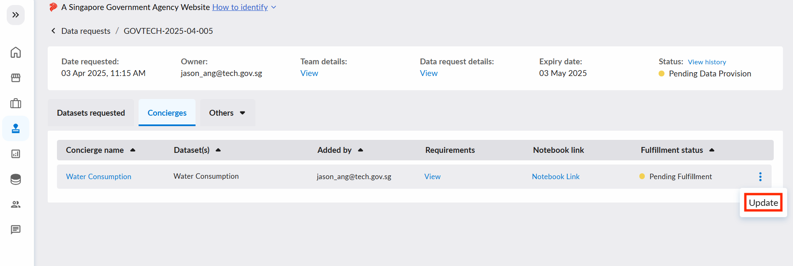The width and height of the screenshot is (793, 266).
Task: Click the Added by email in table row
Action: (354, 177)
